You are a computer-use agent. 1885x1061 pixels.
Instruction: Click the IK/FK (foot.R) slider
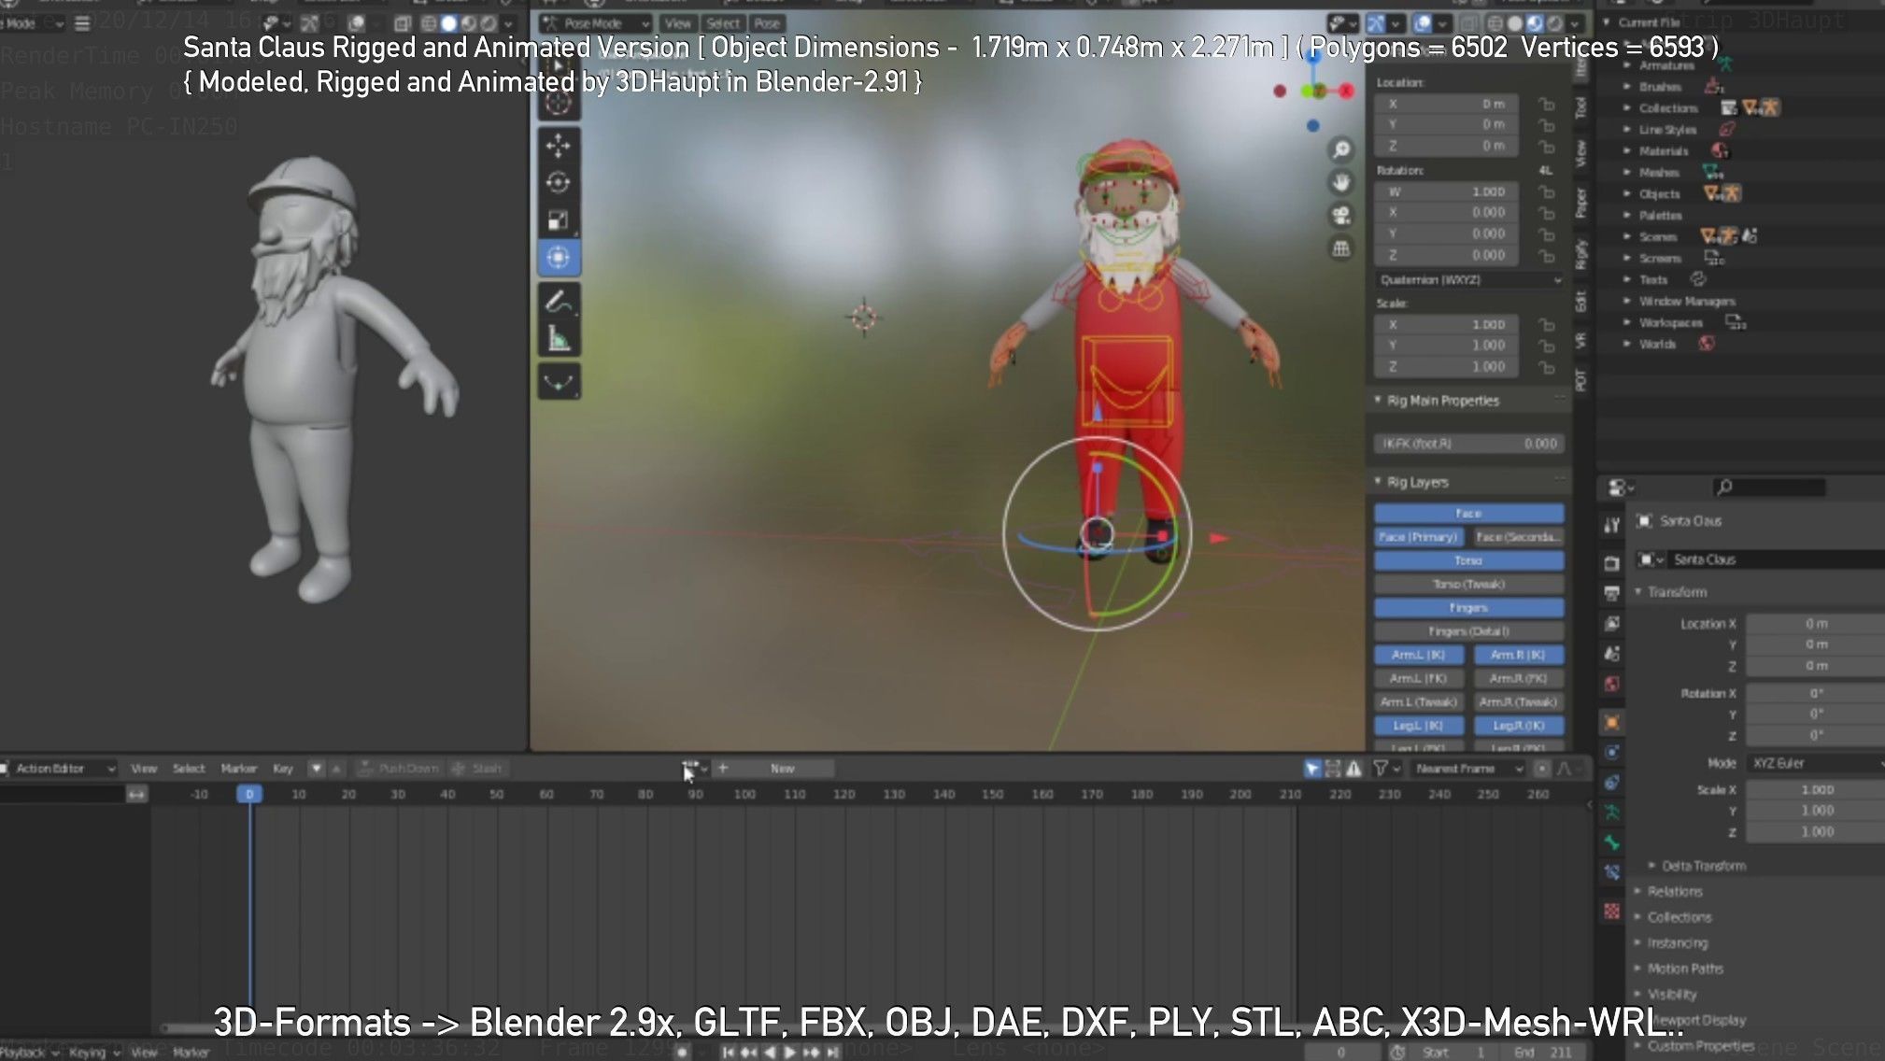coord(1468,444)
